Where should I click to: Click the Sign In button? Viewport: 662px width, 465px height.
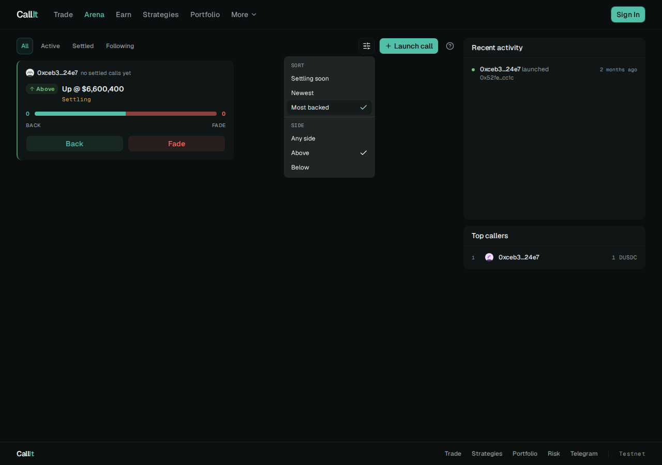[628, 14]
